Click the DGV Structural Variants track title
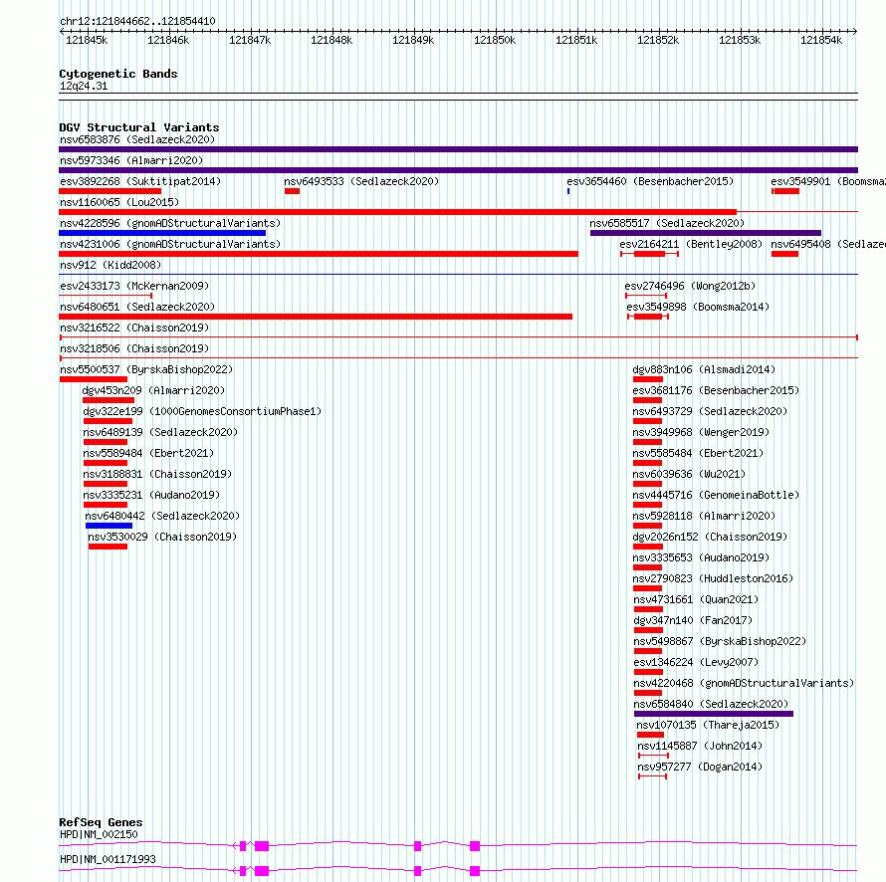This screenshot has height=882, width=886. pyautogui.click(x=139, y=127)
